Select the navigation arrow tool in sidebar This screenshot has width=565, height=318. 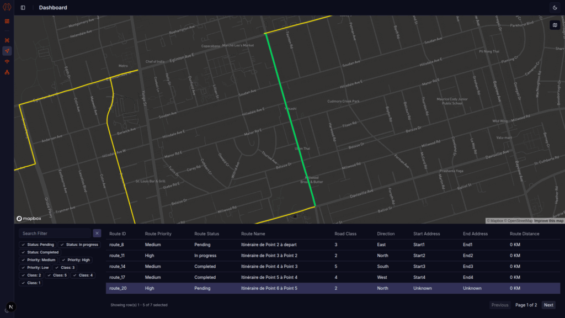click(x=7, y=51)
